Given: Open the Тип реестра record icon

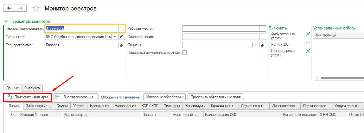Looking at the screenshot, I should click(121, 37).
